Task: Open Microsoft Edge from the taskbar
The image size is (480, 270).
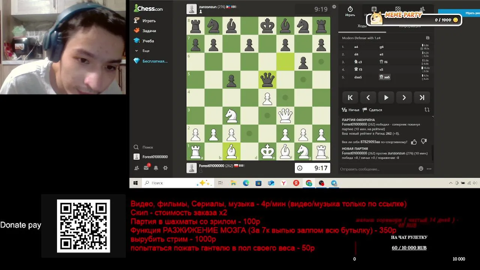Action: [246, 183]
